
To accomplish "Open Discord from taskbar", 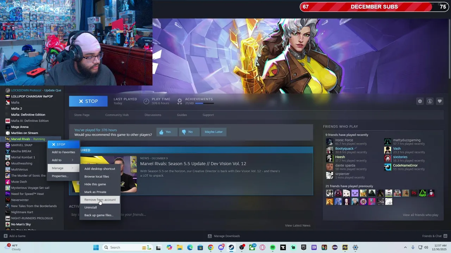I will pyautogui.click(x=221, y=247).
